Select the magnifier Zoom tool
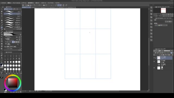Image resolution: width=174 pixels, height=98 pixels. pyautogui.click(x=2, y=9)
